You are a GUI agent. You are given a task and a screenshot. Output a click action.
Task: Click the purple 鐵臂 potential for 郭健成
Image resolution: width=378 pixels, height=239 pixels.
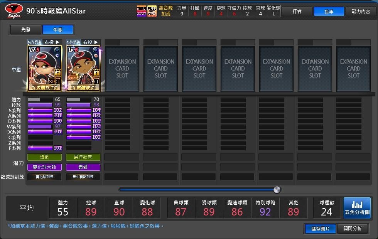click(x=83, y=167)
